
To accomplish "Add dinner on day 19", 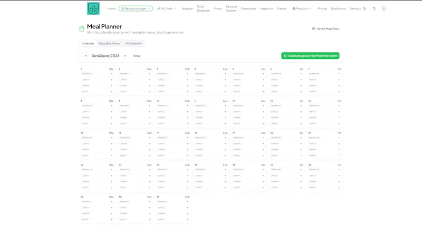I will tap(263, 150).
